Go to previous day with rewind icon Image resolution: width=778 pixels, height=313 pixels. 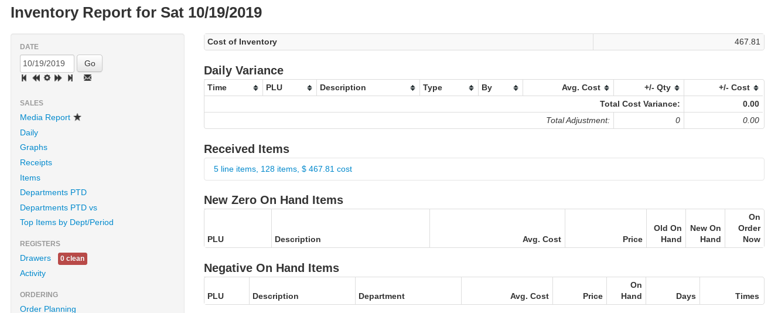click(x=36, y=78)
